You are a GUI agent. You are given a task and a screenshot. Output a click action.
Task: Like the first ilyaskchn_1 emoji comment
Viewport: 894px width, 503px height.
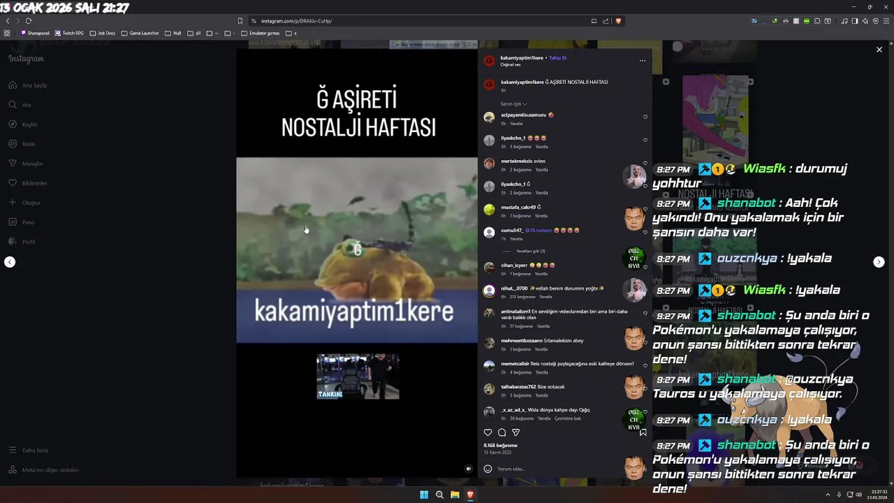(x=645, y=140)
